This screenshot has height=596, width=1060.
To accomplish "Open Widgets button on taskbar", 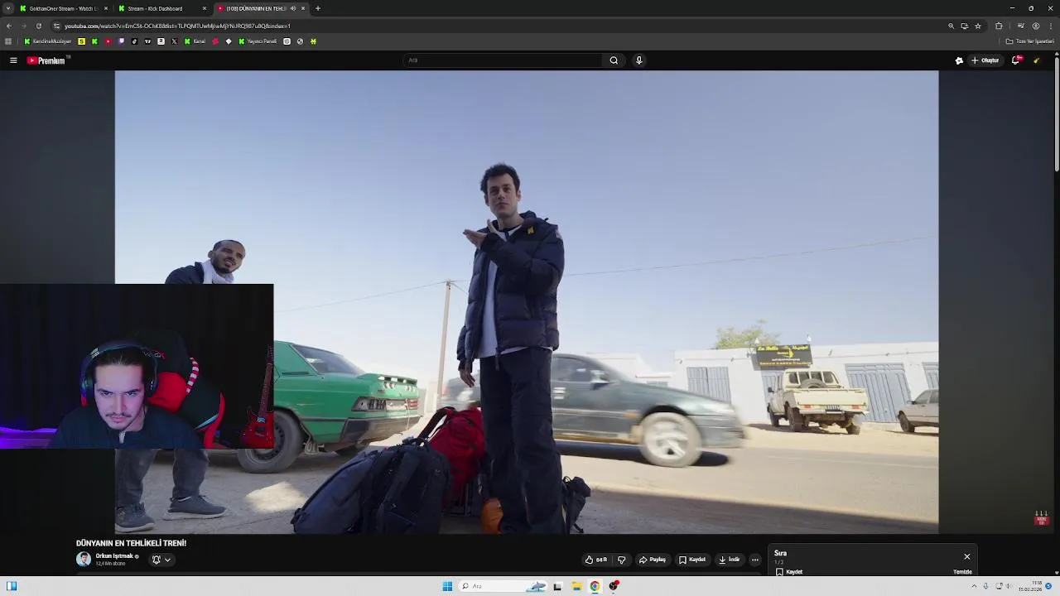I will tap(12, 586).
